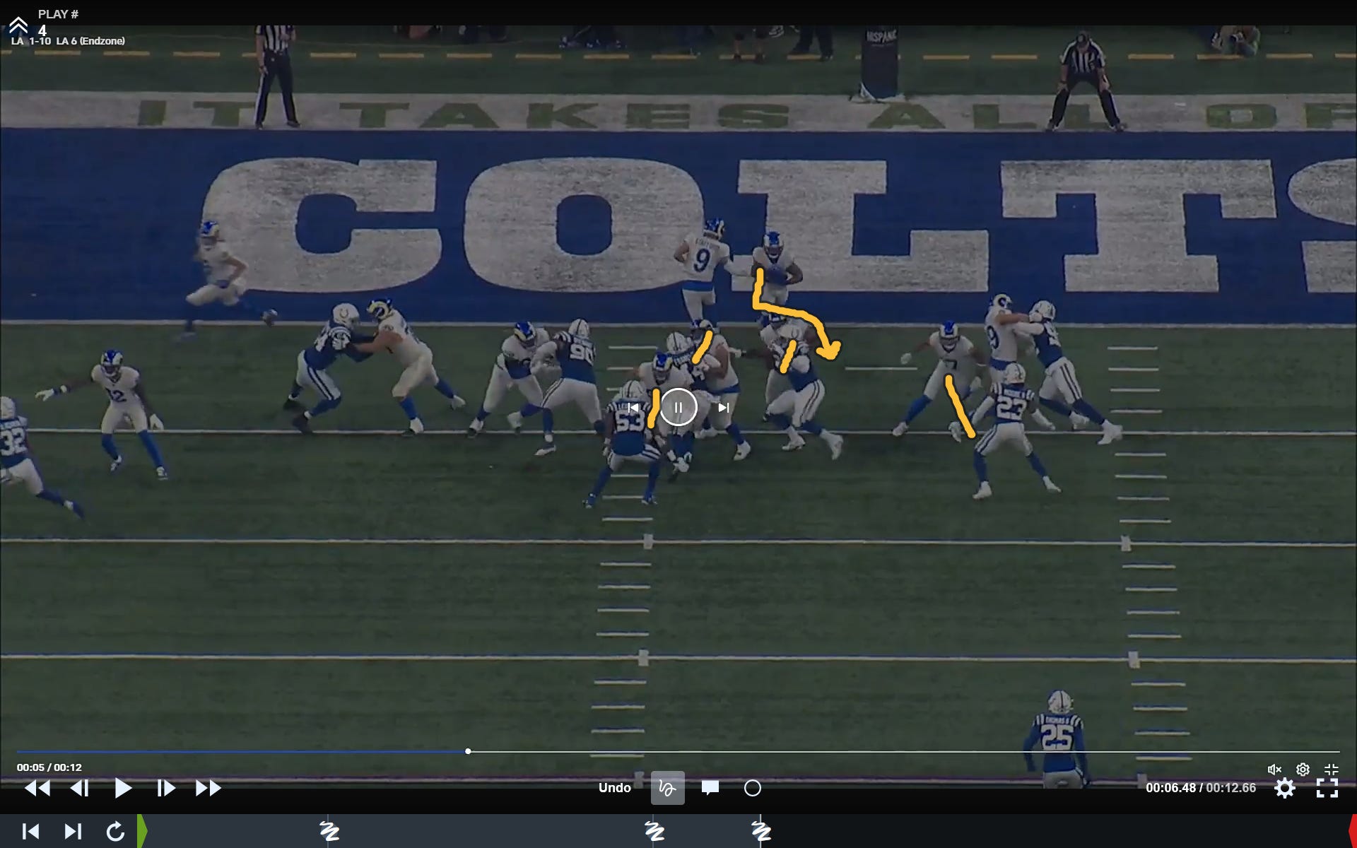Click the loop replay icon
The image size is (1357, 848).
115,831
